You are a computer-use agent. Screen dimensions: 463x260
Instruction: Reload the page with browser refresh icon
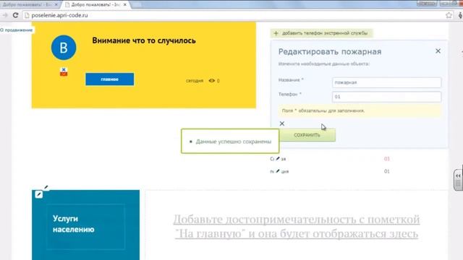click(15, 15)
